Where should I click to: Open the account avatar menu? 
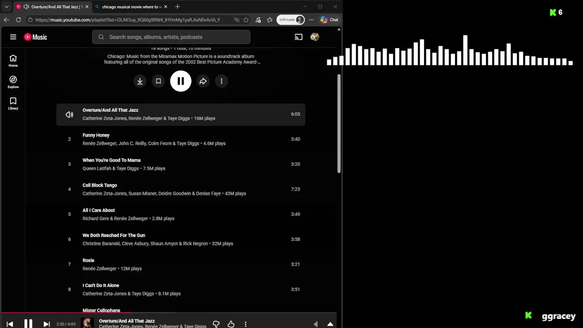314,37
